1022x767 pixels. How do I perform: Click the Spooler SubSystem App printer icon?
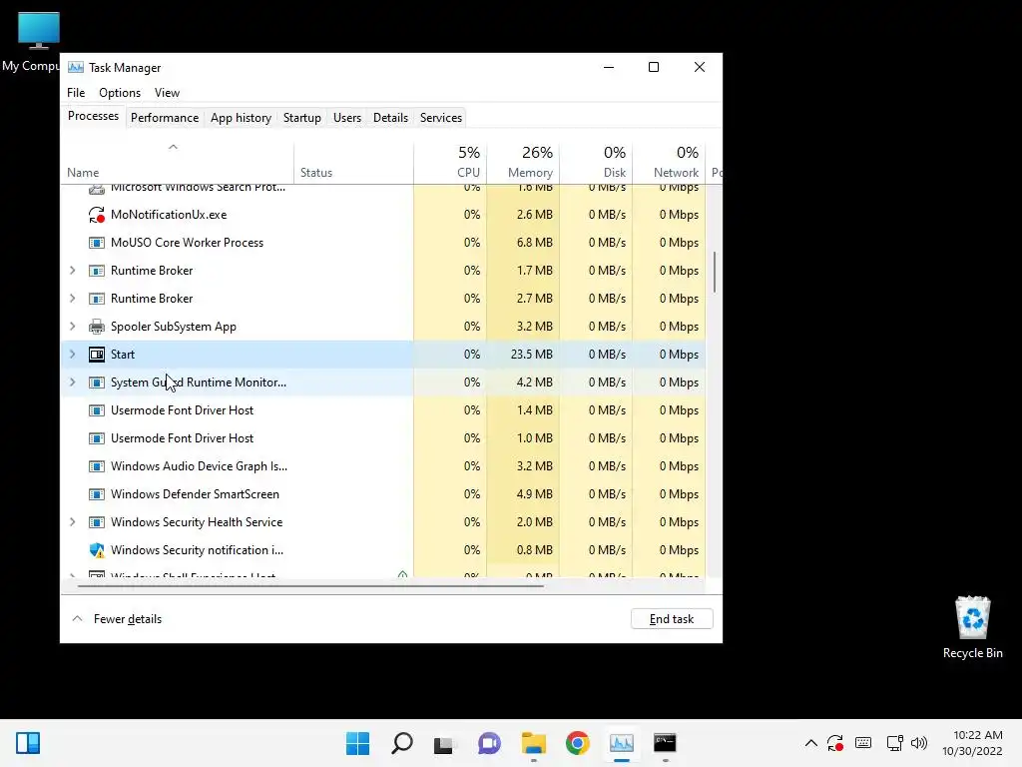97,327
